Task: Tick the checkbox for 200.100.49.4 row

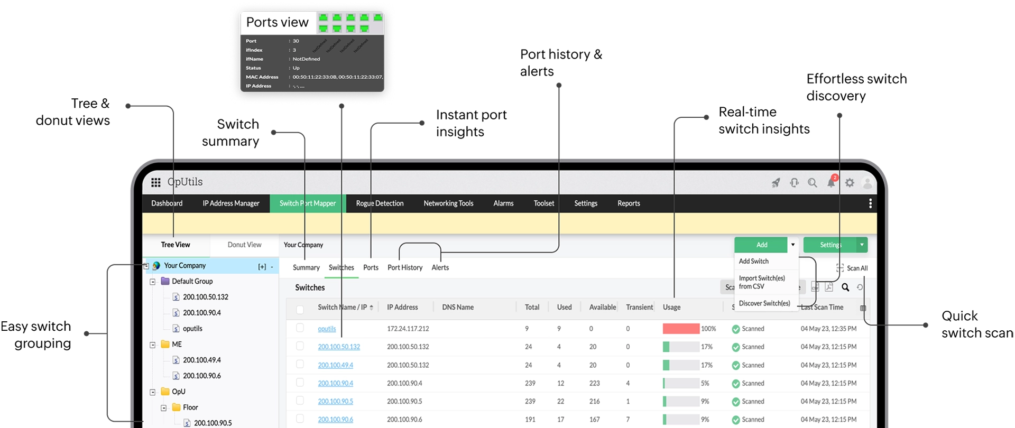Action: click(x=300, y=364)
